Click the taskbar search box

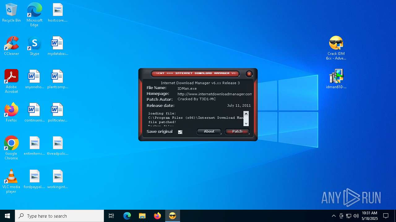(x=59, y=216)
